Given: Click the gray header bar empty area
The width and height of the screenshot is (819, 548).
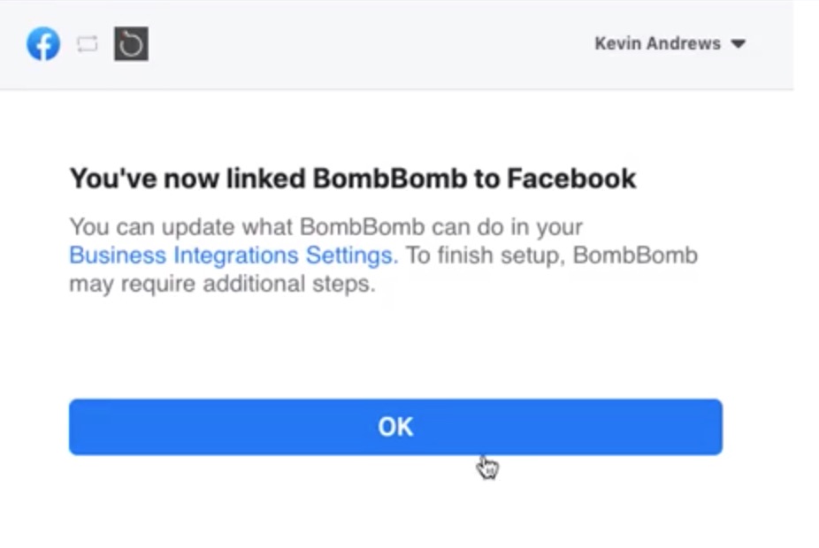Looking at the screenshot, I should click(x=365, y=44).
